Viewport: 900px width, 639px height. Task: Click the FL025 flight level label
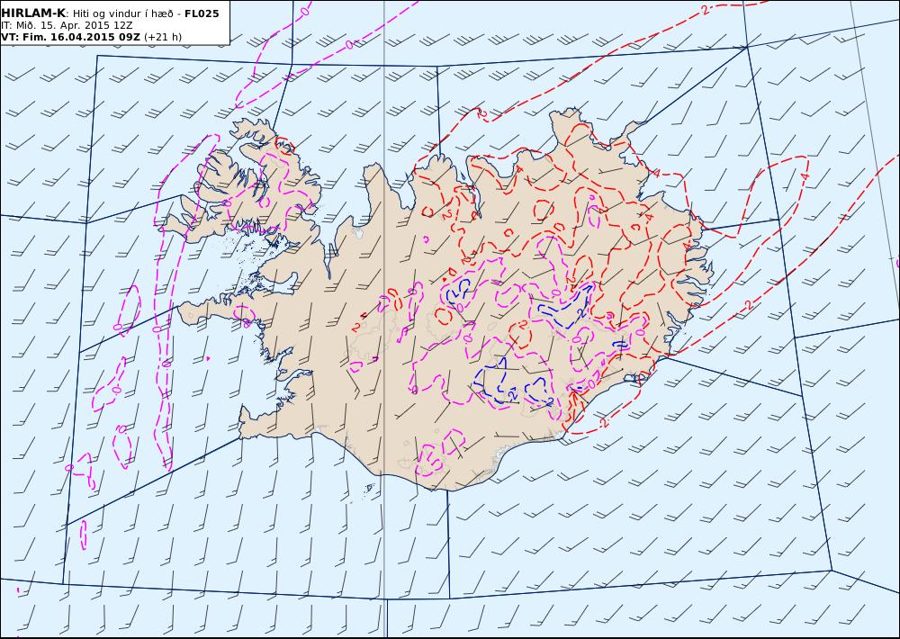point(202,13)
